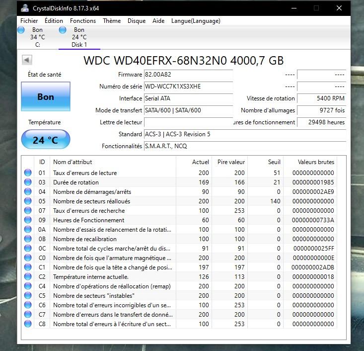Click the CrystalDiskInfo app icon in title bar
364x351 pixels.
click(25, 8)
